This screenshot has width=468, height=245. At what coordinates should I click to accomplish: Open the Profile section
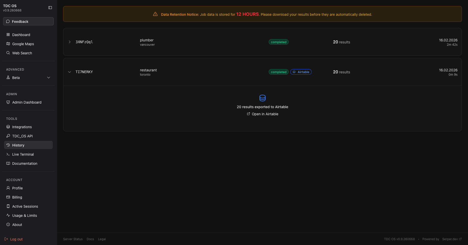tap(17, 188)
